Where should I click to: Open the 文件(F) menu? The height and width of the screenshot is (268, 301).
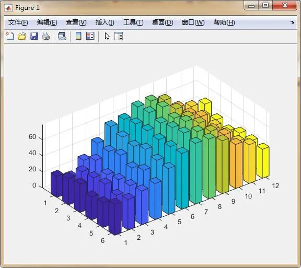coord(18,22)
